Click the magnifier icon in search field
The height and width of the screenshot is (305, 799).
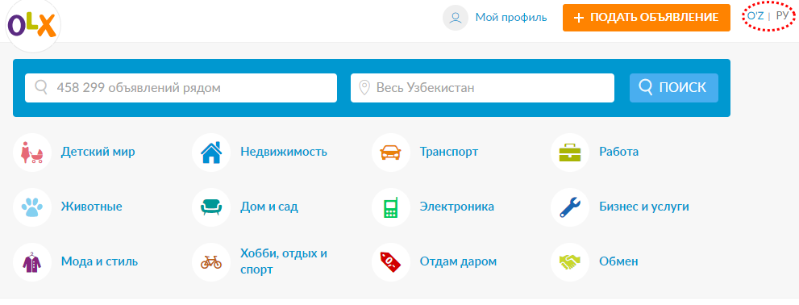click(x=41, y=88)
